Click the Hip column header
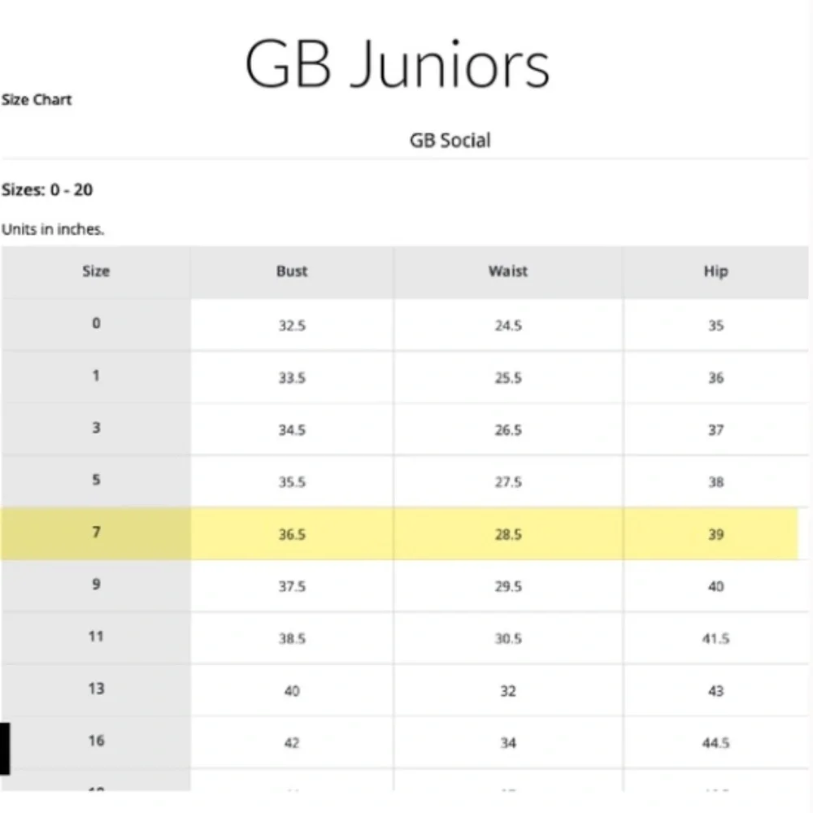813x813 pixels. tap(716, 272)
